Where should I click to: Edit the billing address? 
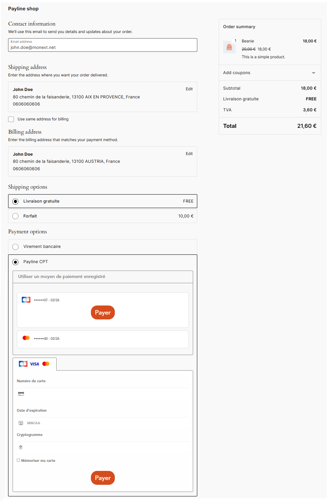[189, 154]
